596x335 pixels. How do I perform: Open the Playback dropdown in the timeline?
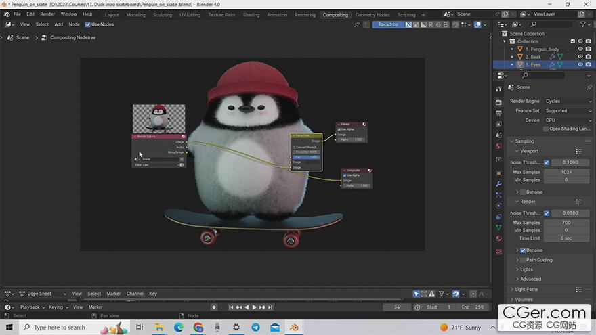tap(33, 307)
